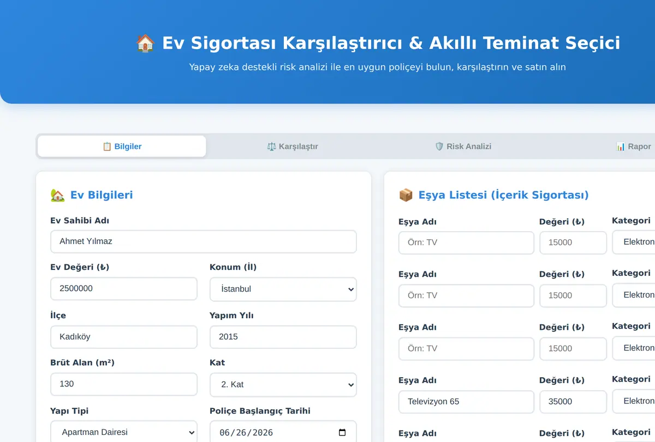Click the Ev Bilgileri heading text
The height and width of the screenshot is (442, 655).
pyautogui.click(x=102, y=195)
